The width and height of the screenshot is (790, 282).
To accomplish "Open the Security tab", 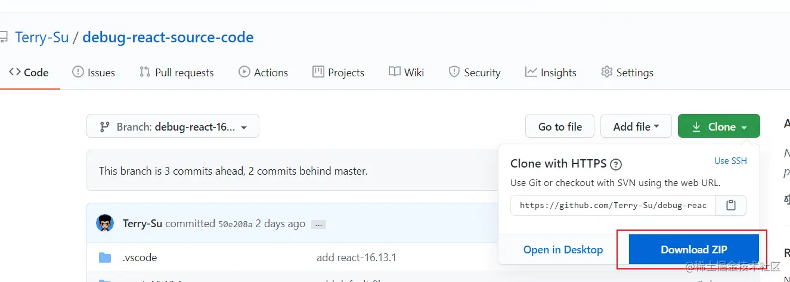I will point(475,72).
